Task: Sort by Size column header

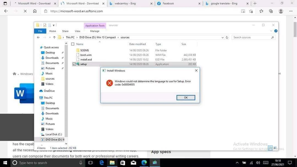Action: click(183, 44)
